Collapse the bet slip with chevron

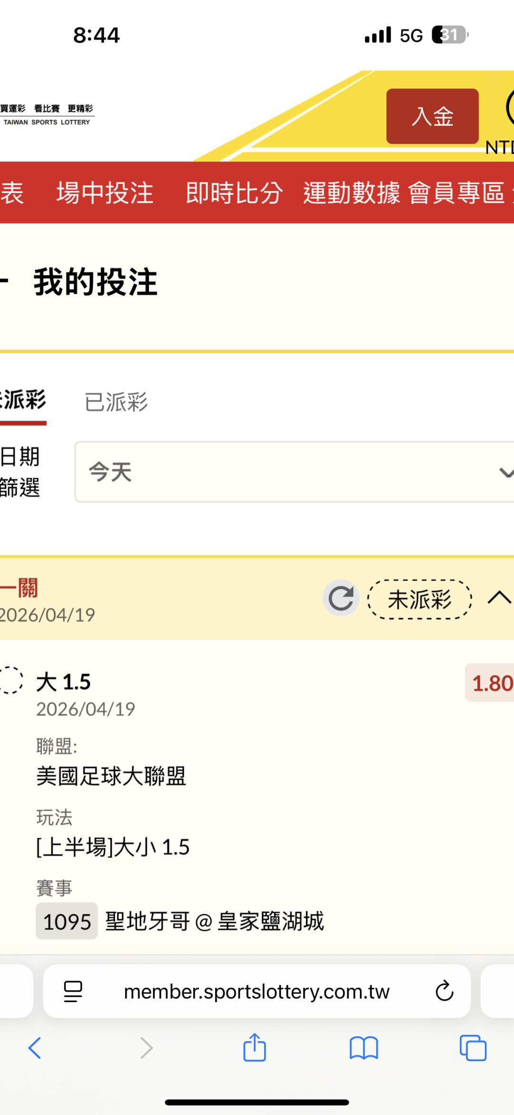click(x=499, y=598)
